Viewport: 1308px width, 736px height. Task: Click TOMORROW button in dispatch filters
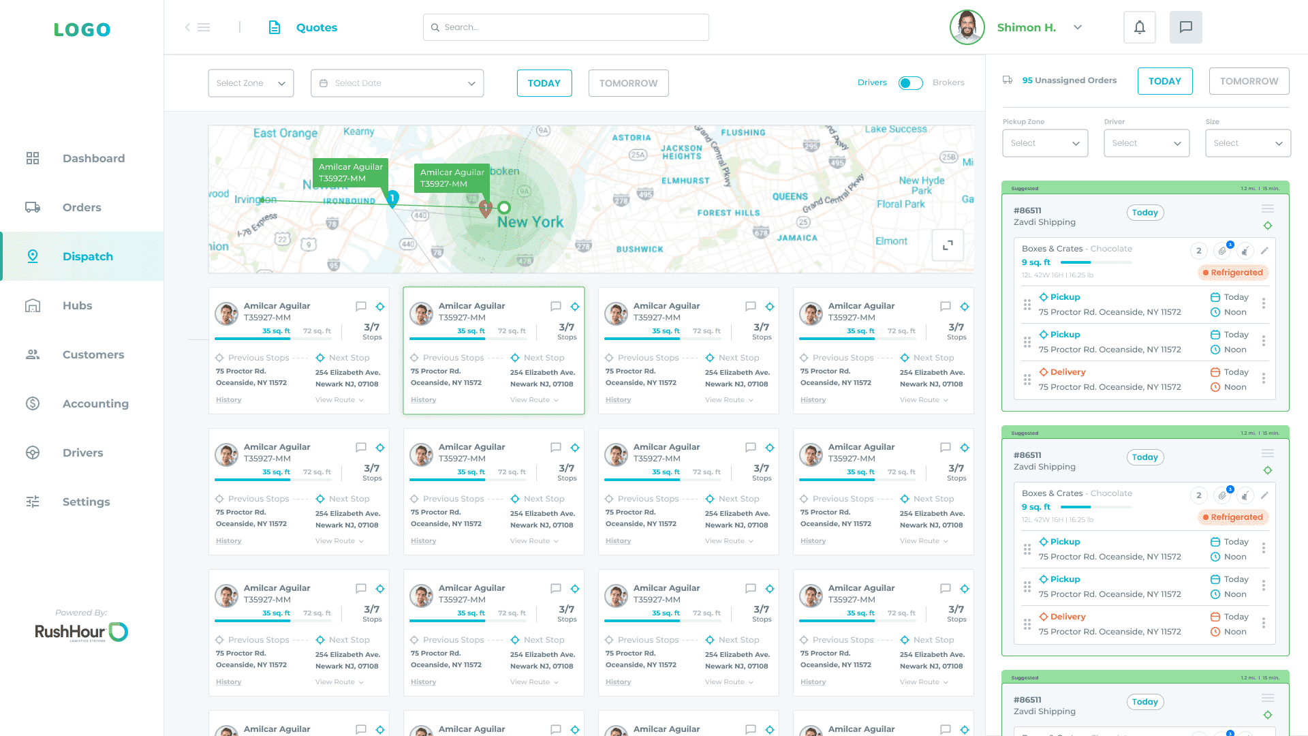628,83
